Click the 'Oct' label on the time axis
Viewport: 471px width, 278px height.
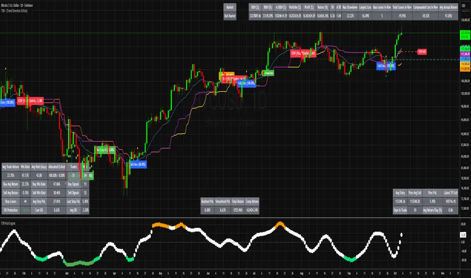[395, 273]
